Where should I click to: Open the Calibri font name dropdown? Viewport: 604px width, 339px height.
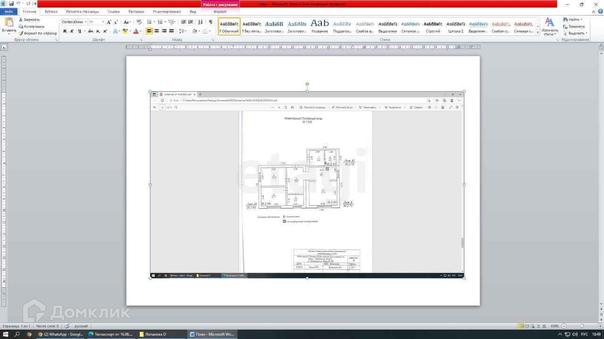85,22
